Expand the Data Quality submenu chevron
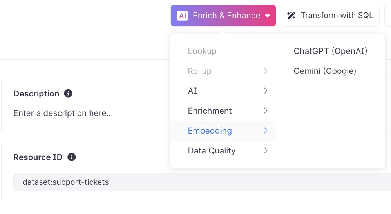 (x=266, y=151)
